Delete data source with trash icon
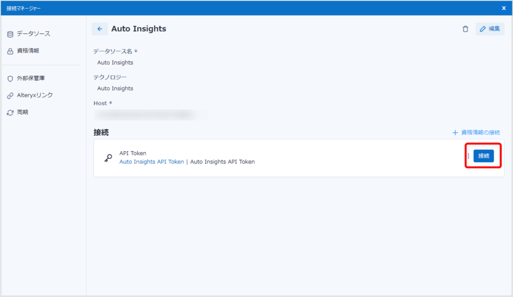This screenshot has width=513, height=297. point(465,29)
